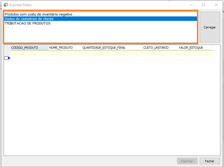Click the QUANTIDADE_ESTOQUE_FINAL column header
224x167 pixels.
click(112, 48)
